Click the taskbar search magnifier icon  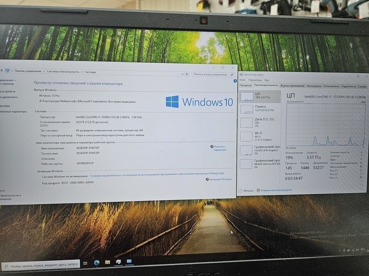(x=6, y=266)
